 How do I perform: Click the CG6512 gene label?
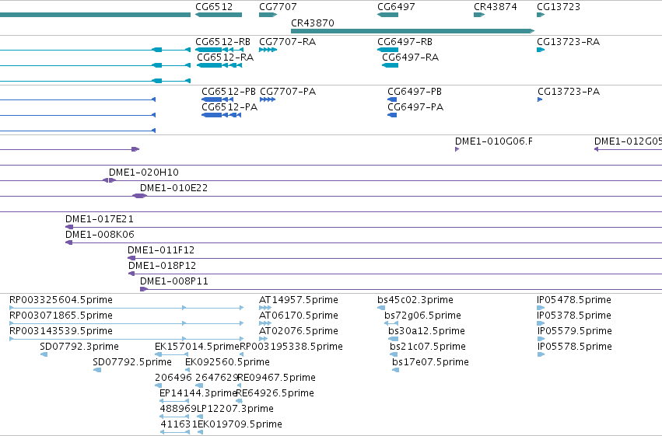(214, 7)
